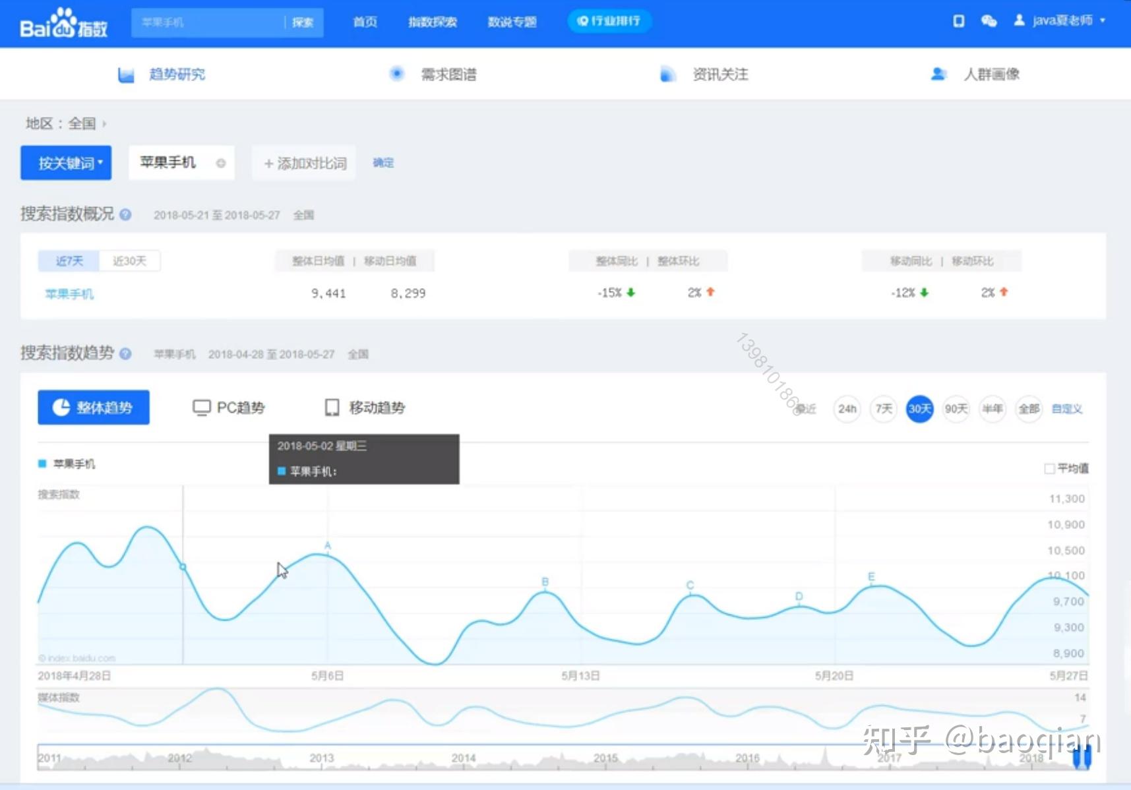This screenshot has height=790, width=1131.
Task: Click the 媒体指数 mini chart peak
Action: click(x=216, y=690)
